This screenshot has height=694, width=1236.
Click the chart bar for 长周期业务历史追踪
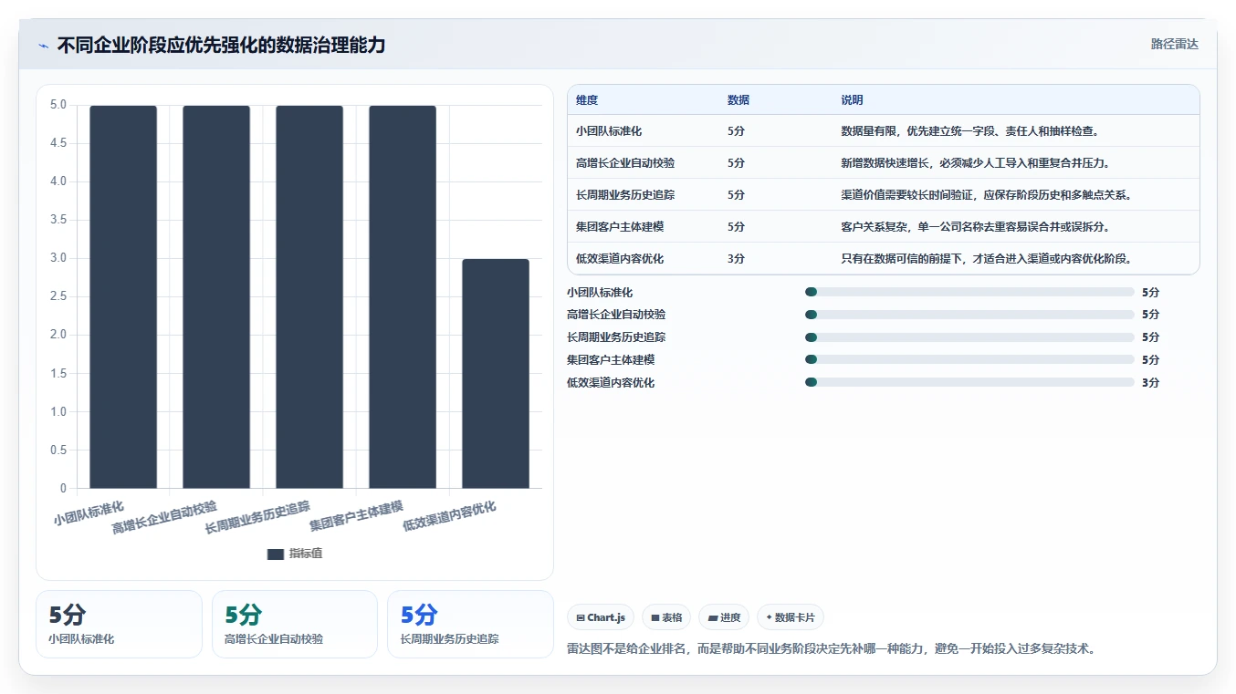point(309,297)
